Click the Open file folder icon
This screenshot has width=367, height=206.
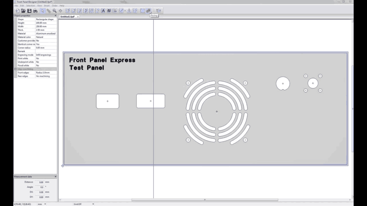[x=23, y=11]
